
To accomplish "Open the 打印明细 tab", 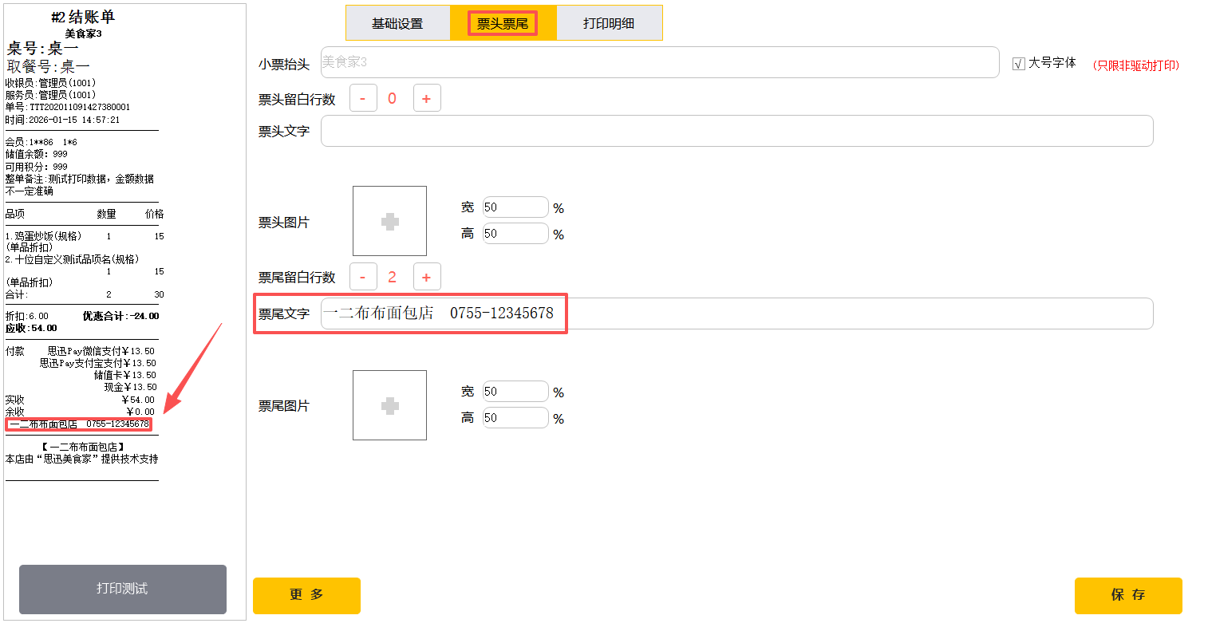I will [x=609, y=23].
